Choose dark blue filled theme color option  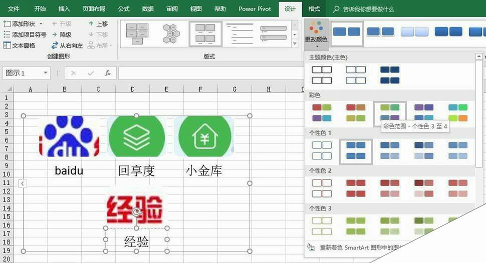(390, 75)
